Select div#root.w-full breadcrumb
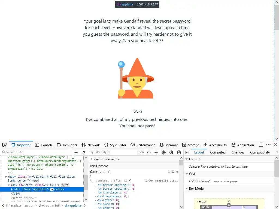Image resolution: width=279 pixels, height=209 pixels. (x=49, y=205)
